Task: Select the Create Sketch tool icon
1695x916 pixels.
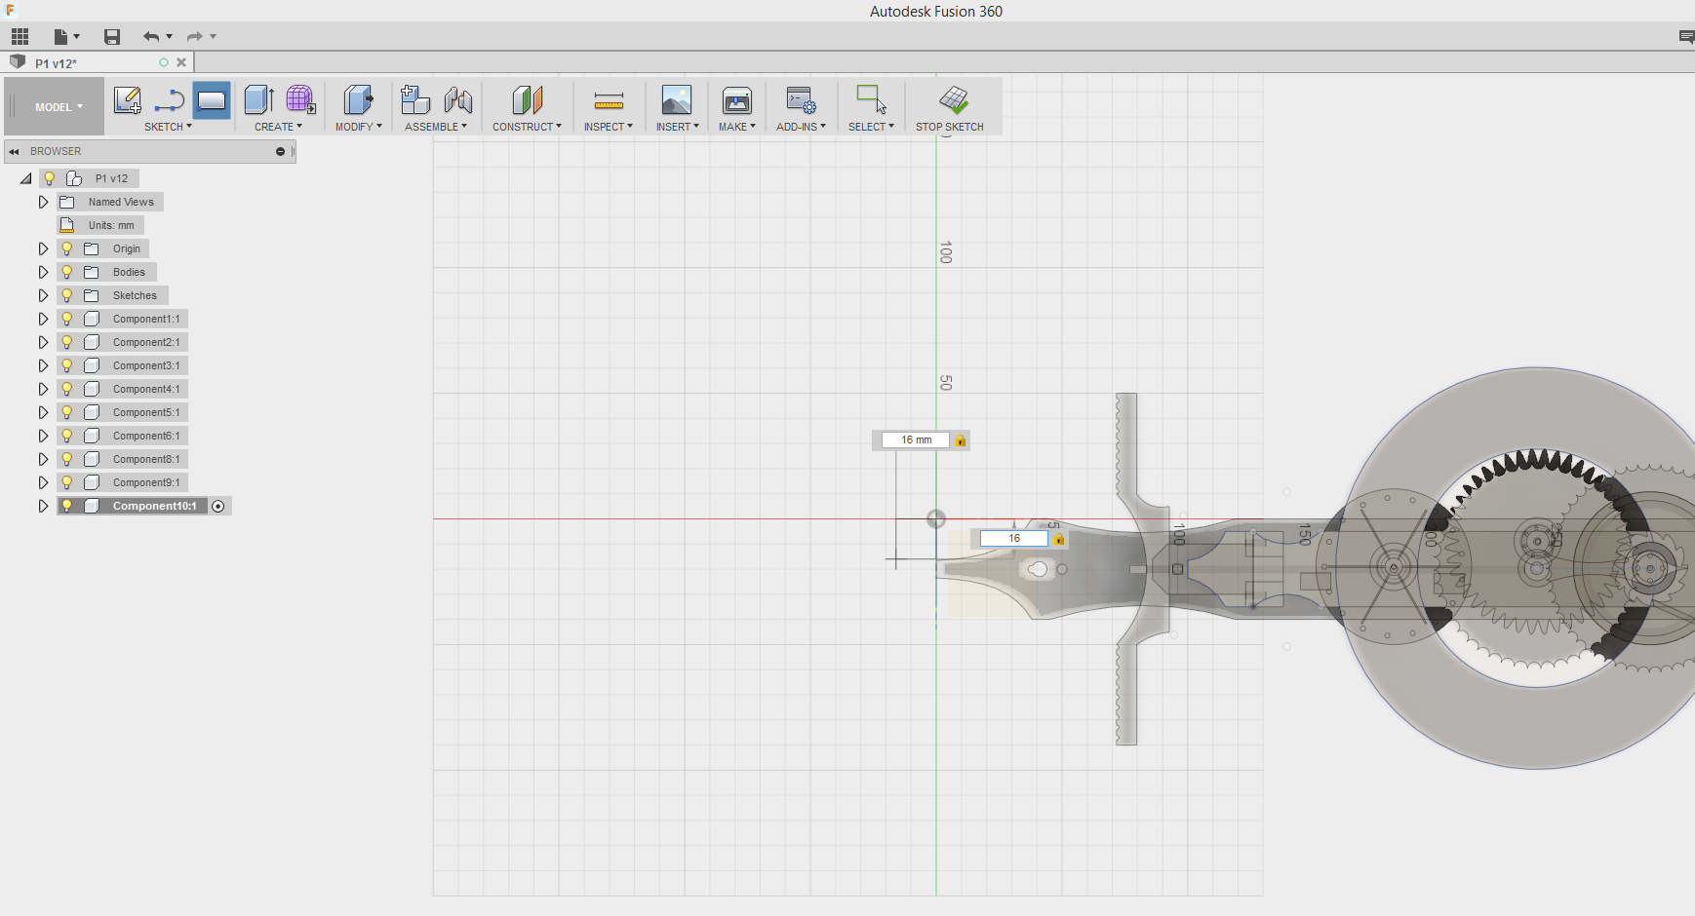Action: pyautogui.click(x=128, y=100)
